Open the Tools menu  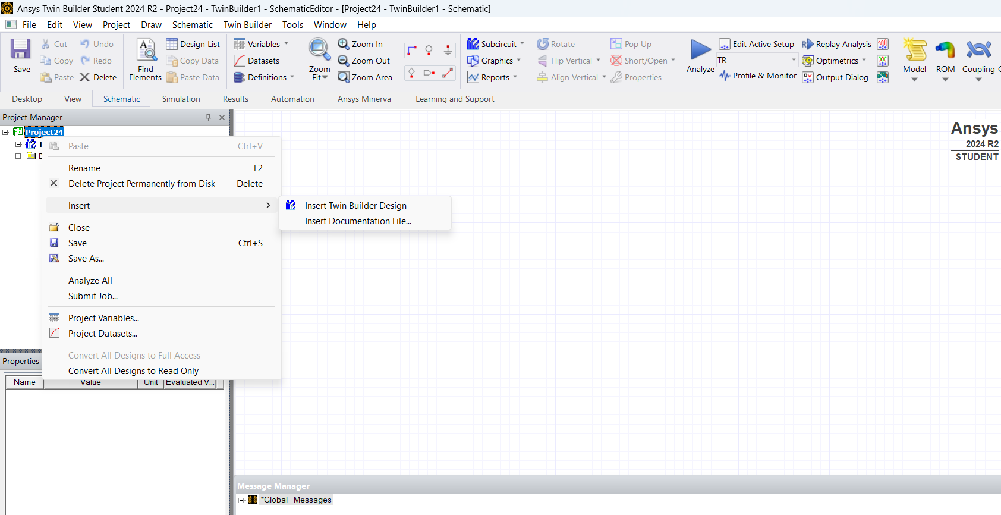pos(292,25)
